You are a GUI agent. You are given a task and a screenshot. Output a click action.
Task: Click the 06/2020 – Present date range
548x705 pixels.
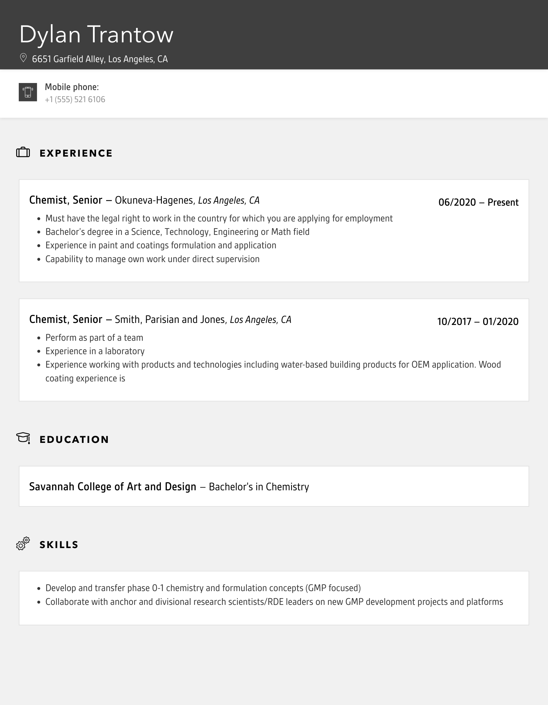click(478, 202)
